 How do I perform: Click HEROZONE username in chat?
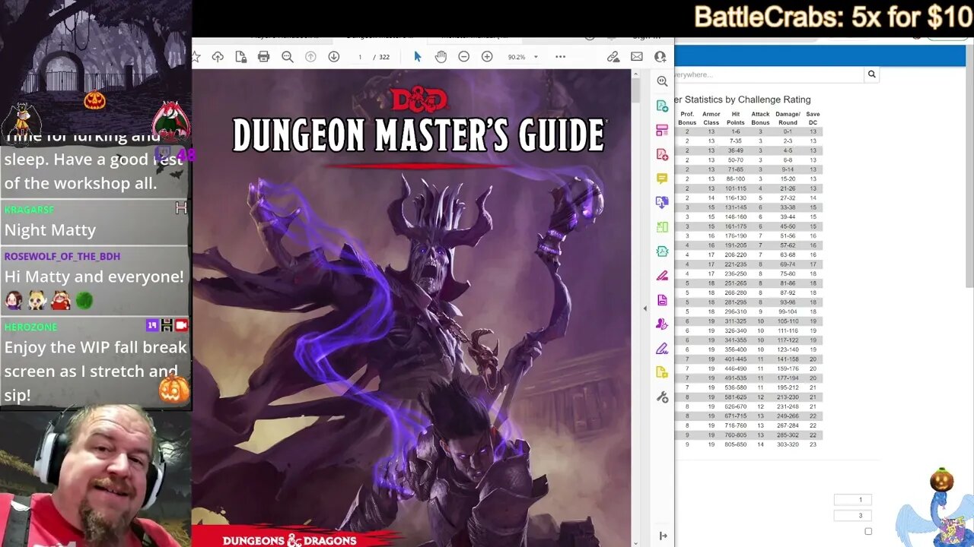[30, 327]
